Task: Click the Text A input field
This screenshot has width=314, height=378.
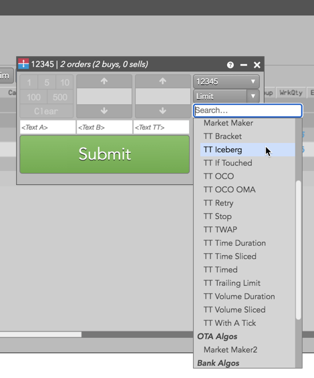Action: [47, 127]
